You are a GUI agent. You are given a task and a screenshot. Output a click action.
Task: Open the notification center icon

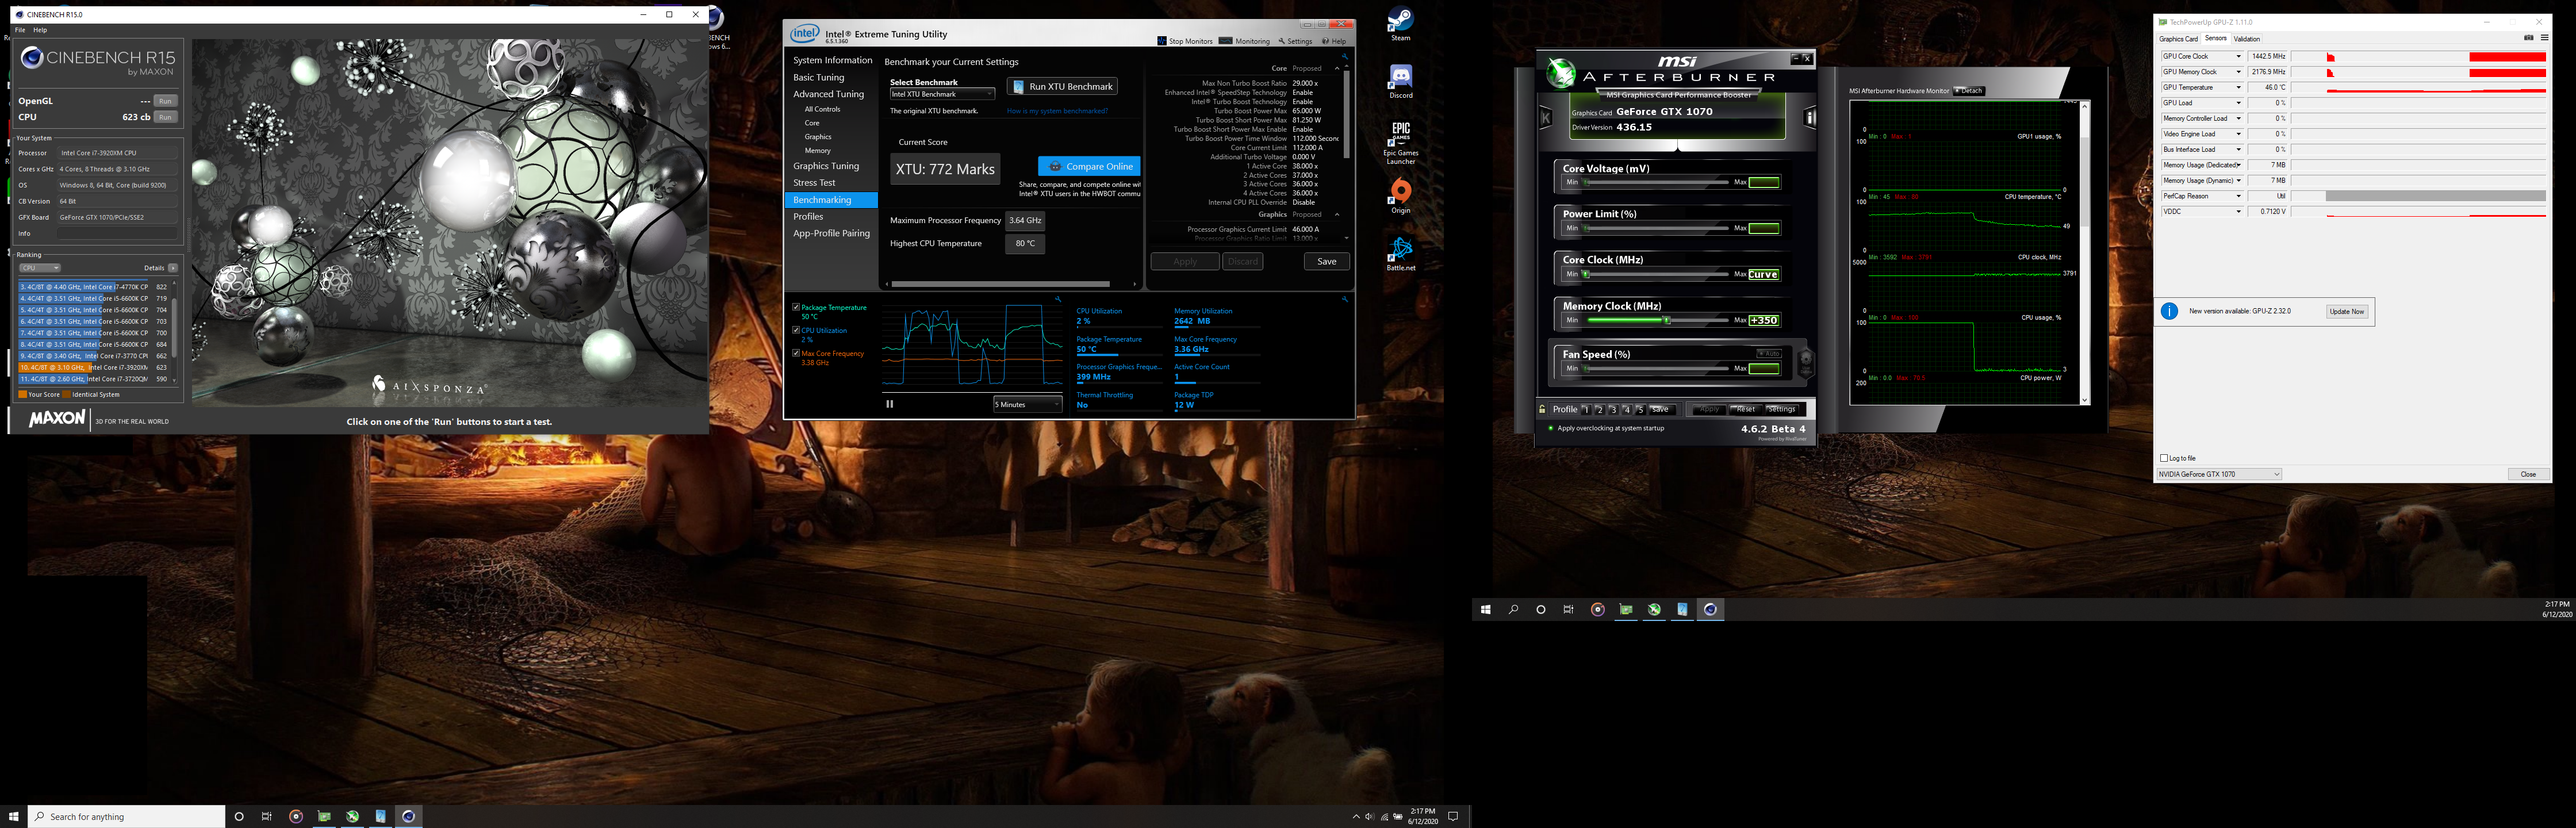(x=1453, y=817)
